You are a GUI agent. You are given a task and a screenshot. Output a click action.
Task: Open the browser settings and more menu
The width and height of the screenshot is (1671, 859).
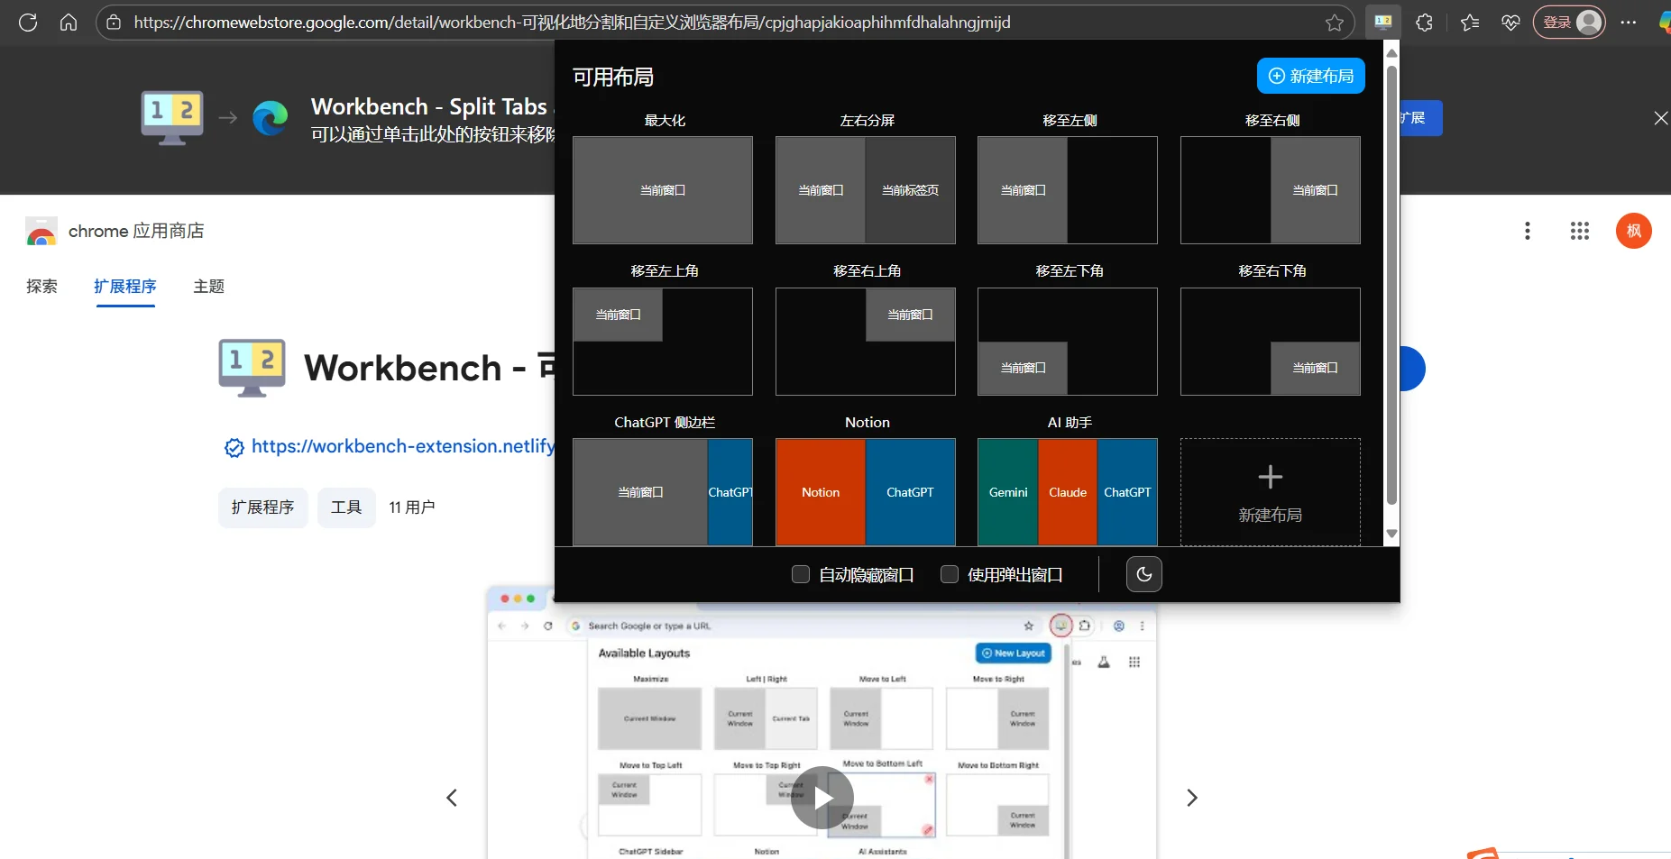[1629, 23]
